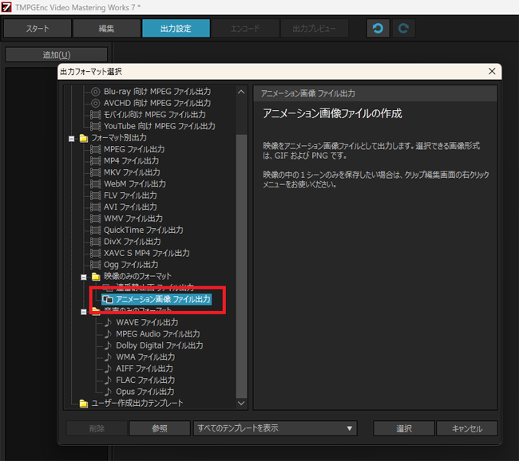Viewport: 519px width, 461px height.
Task: Click the film icon beside MPEG ファイル出力
Action: pyautogui.click(x=95, y=149)
